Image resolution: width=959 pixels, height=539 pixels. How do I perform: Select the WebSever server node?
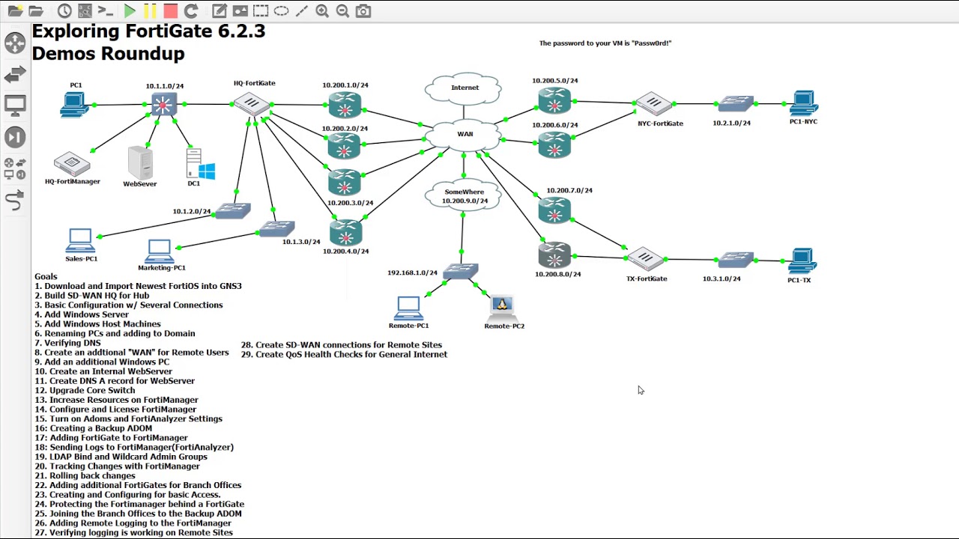140,162
